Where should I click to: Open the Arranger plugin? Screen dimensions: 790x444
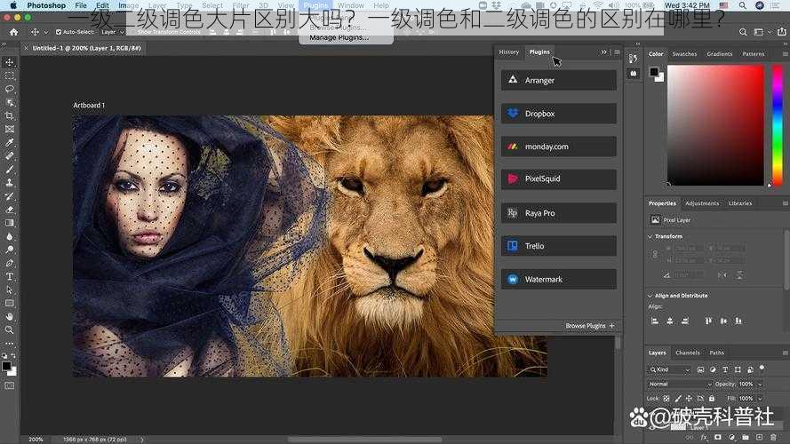[x=559, y=80]
